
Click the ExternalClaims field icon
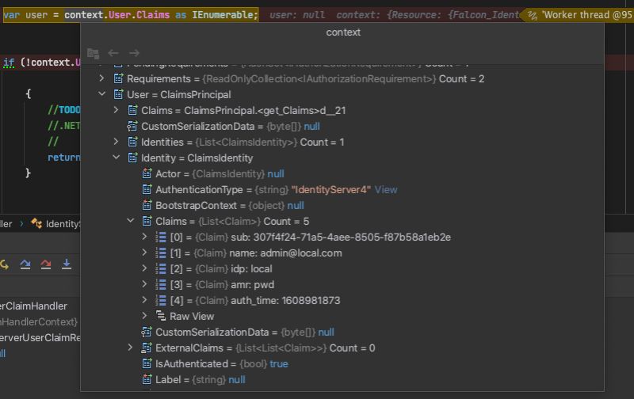tap(147, 348)
